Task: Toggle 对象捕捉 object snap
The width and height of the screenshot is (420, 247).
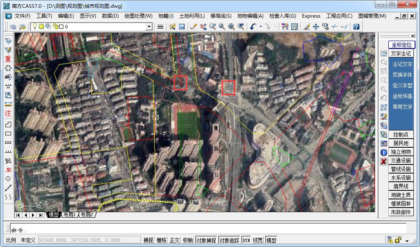Action: [x=206, y=240]
